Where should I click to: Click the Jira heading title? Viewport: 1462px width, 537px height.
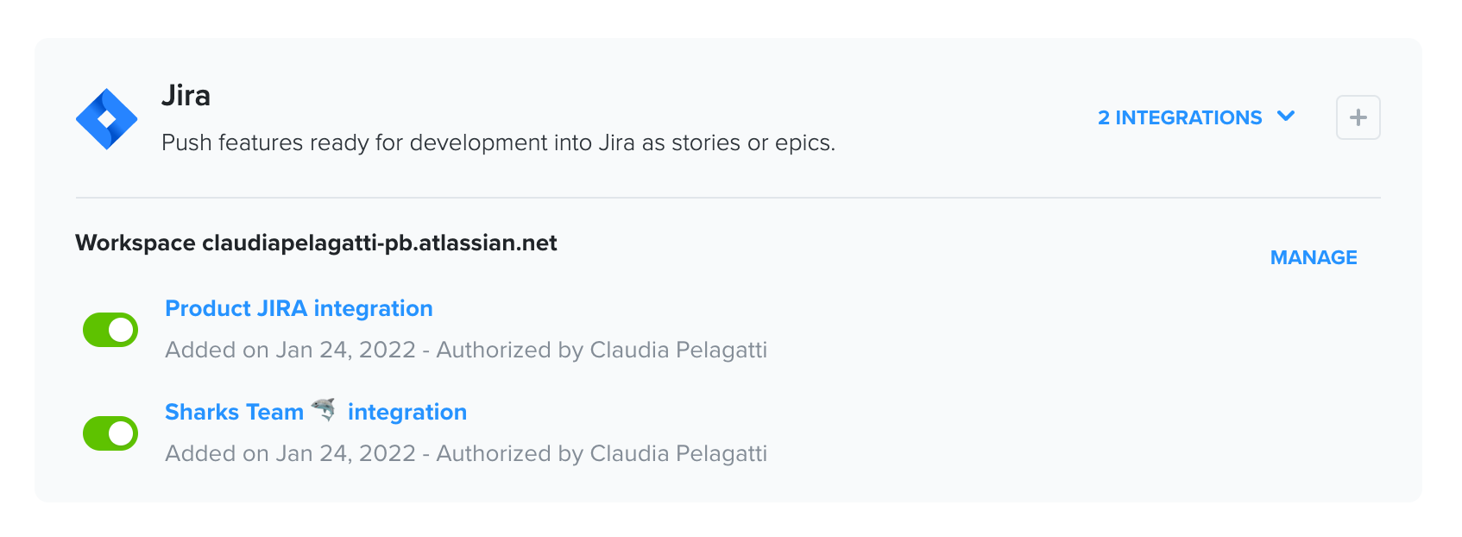(186, 96)
